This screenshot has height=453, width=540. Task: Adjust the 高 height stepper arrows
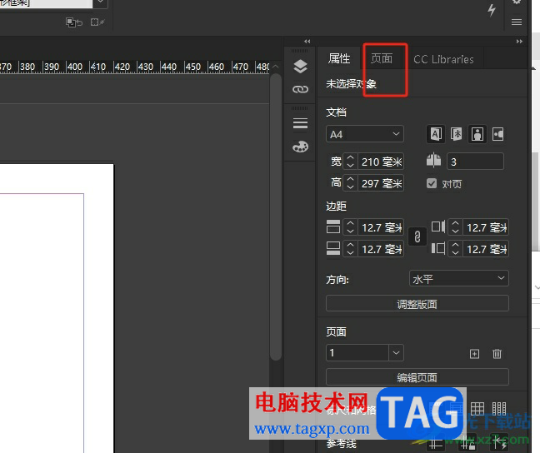click(350, 183)
